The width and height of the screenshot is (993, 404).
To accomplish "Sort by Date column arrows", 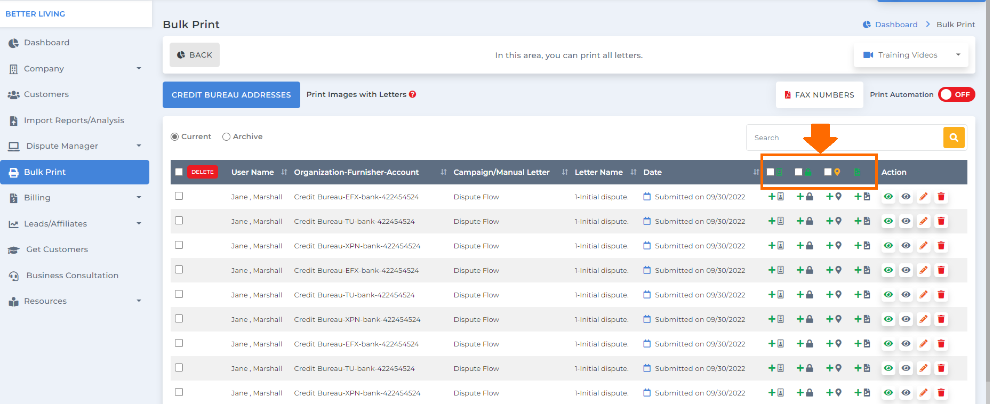I will (x=756, y=172).
